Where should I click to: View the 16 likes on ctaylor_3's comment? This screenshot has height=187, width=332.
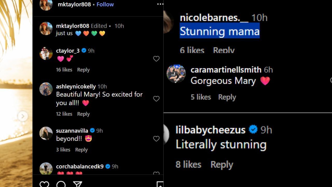coord(64,70)
